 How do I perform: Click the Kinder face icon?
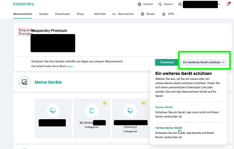tap(142, 14)
